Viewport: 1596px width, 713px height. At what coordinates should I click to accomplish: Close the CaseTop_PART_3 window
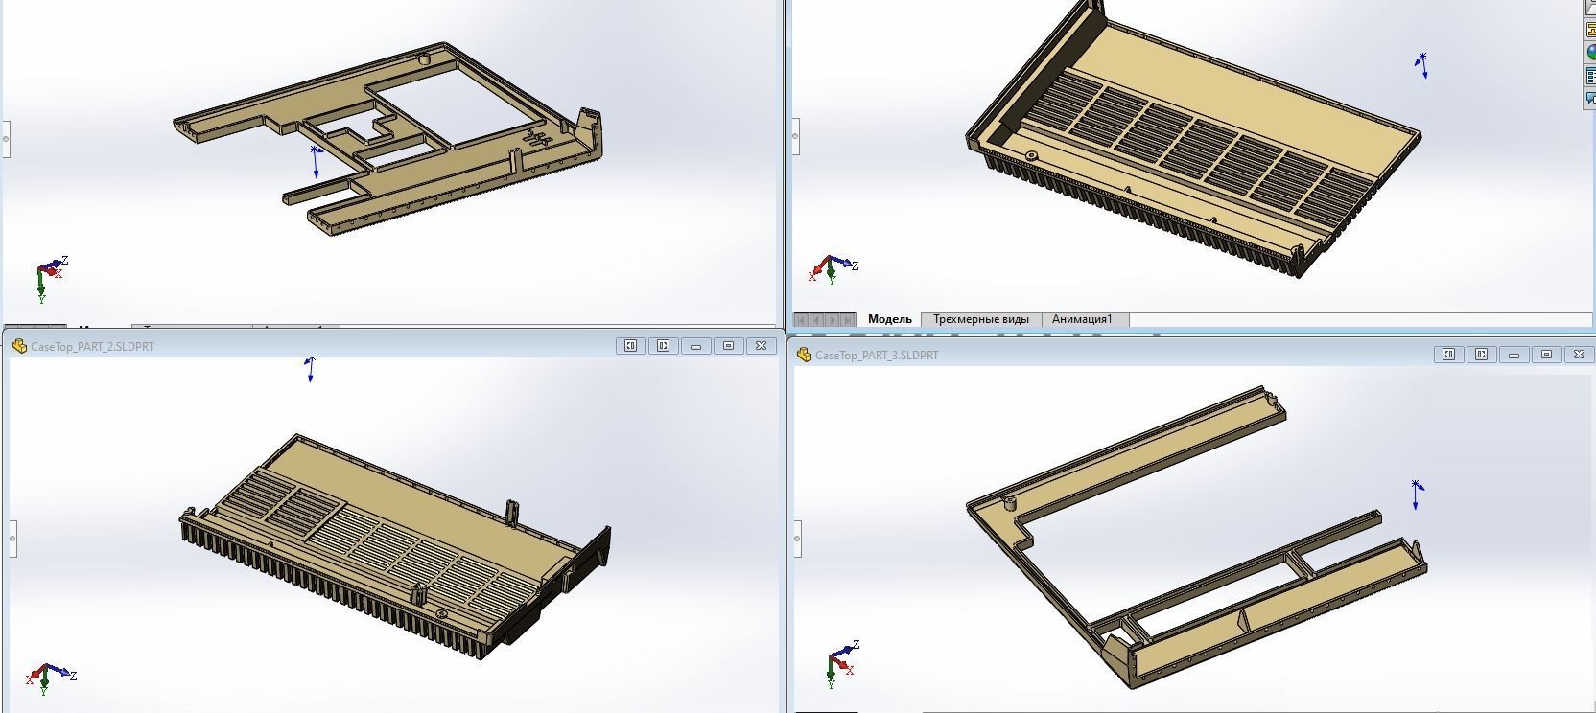1579,355
